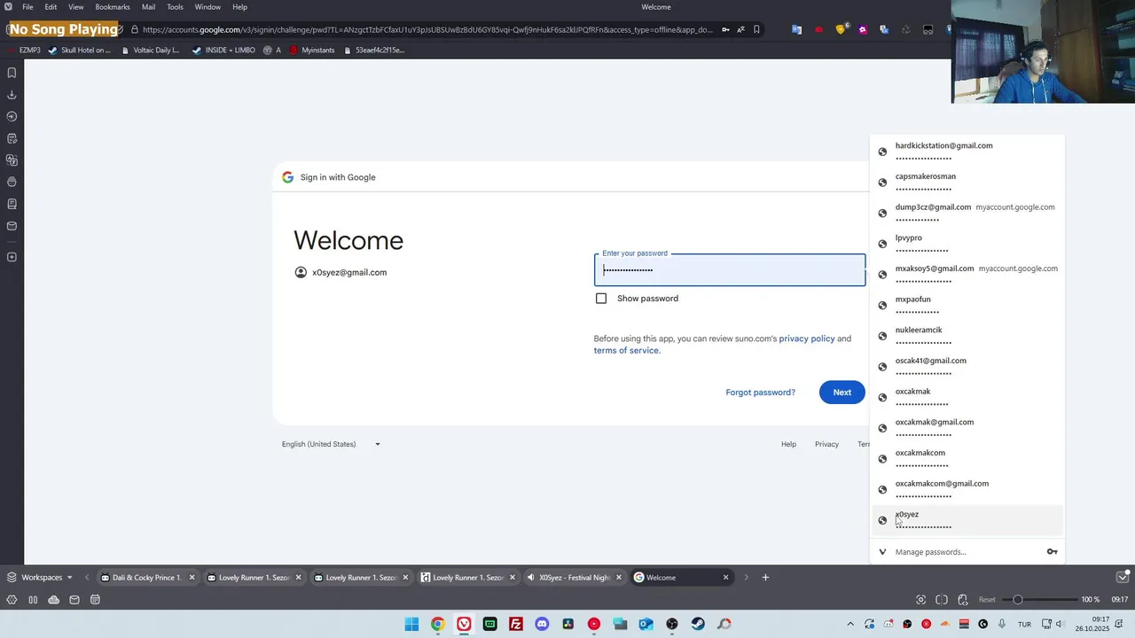Click the sync cloud icon in status bar

[54, 600]
